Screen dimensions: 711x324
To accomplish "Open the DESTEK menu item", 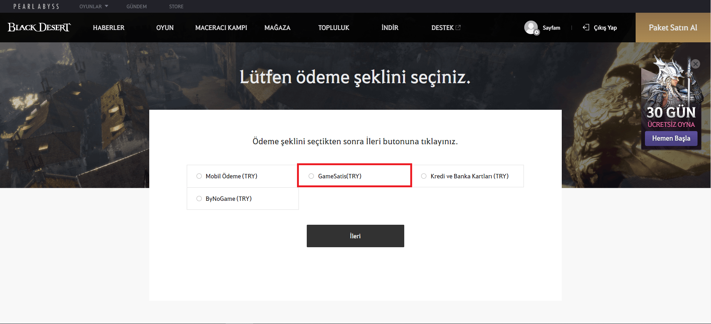I will pyautogui.click(x=442, y=28).
